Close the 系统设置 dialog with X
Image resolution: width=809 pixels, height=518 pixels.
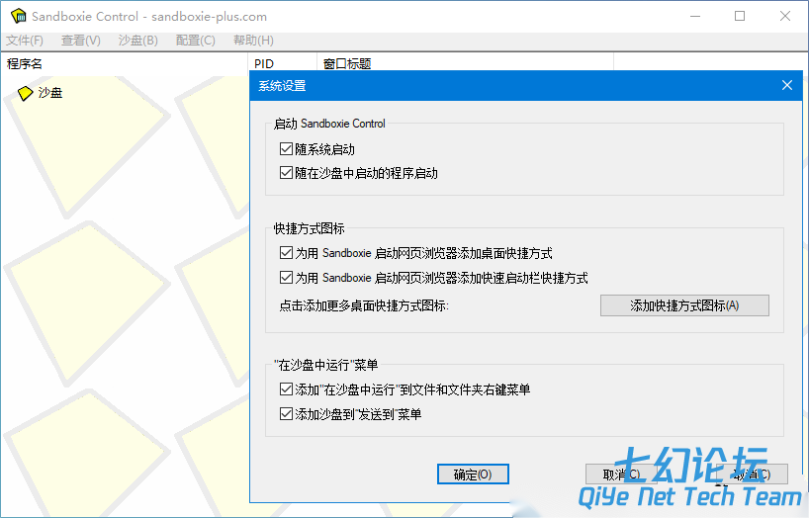point(787,85)
